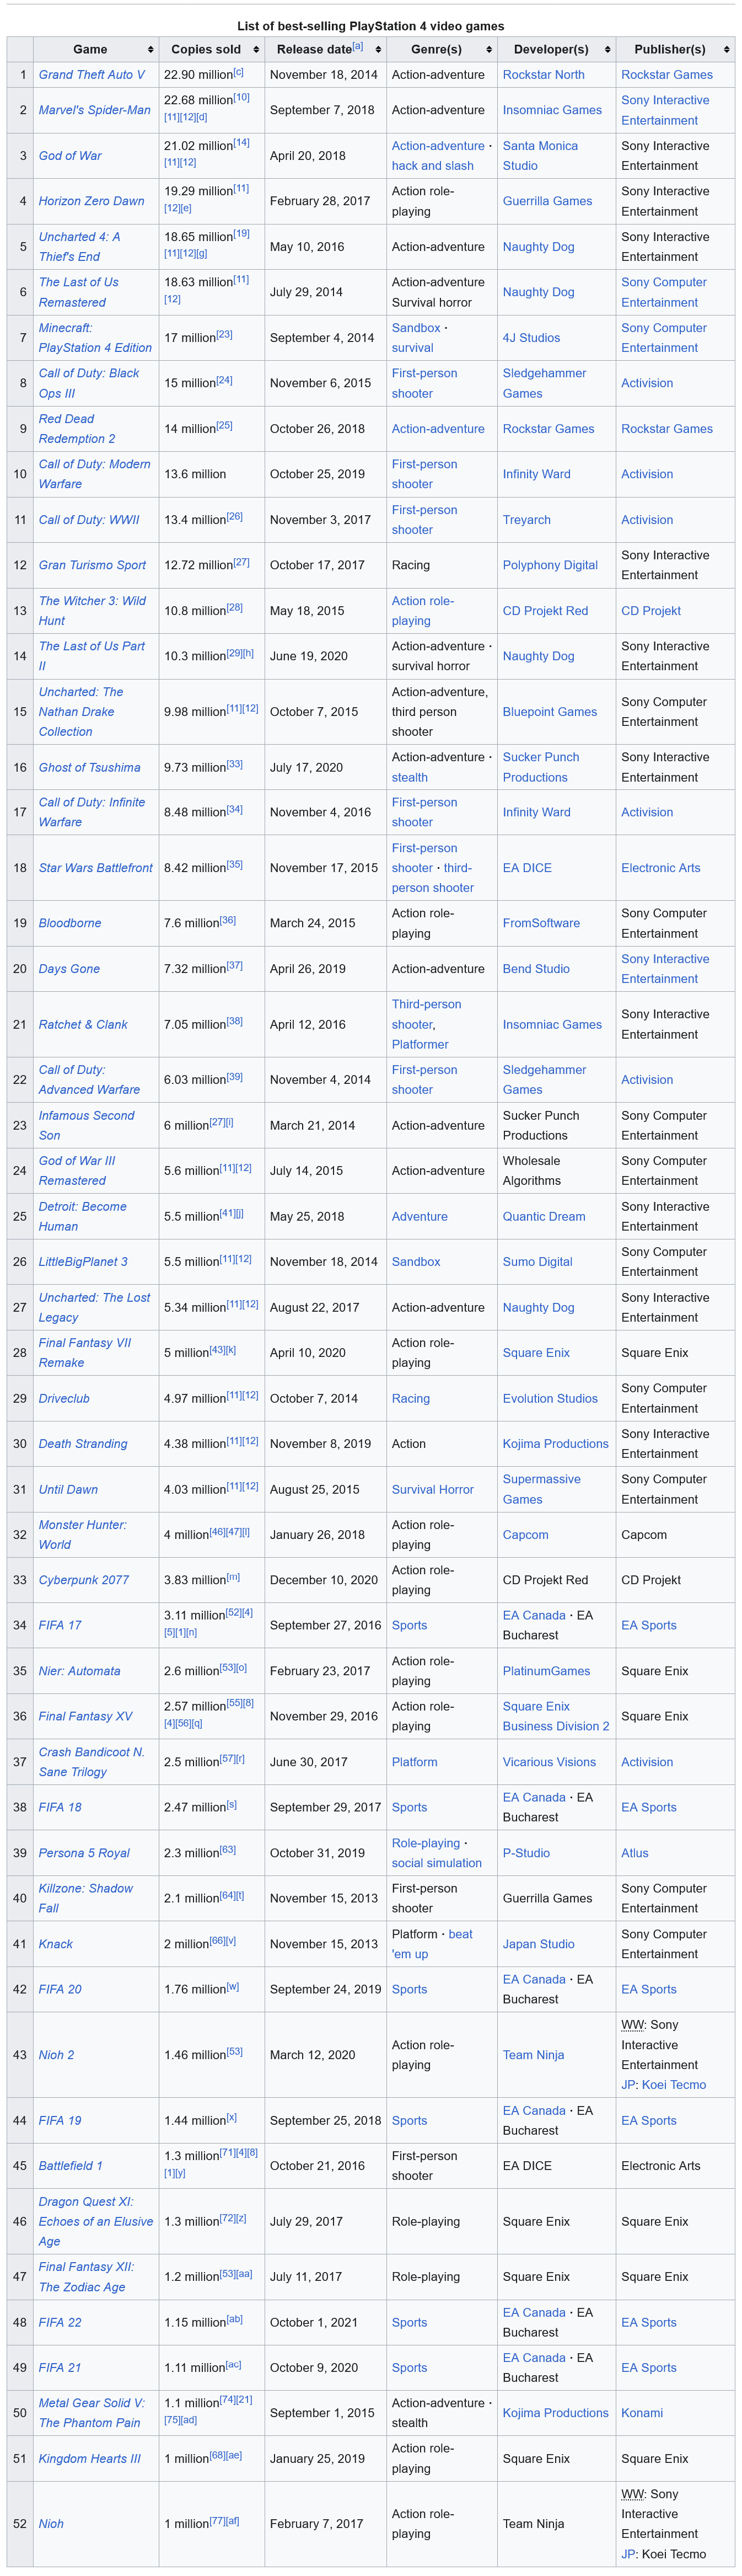
Task: Follow the Battlefield 1 game link
Action: 71,2166
